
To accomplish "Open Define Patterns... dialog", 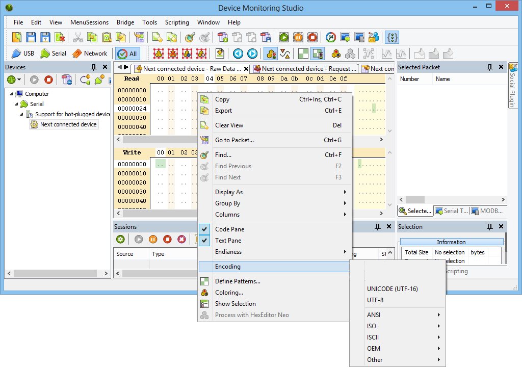I will (274, 281).
